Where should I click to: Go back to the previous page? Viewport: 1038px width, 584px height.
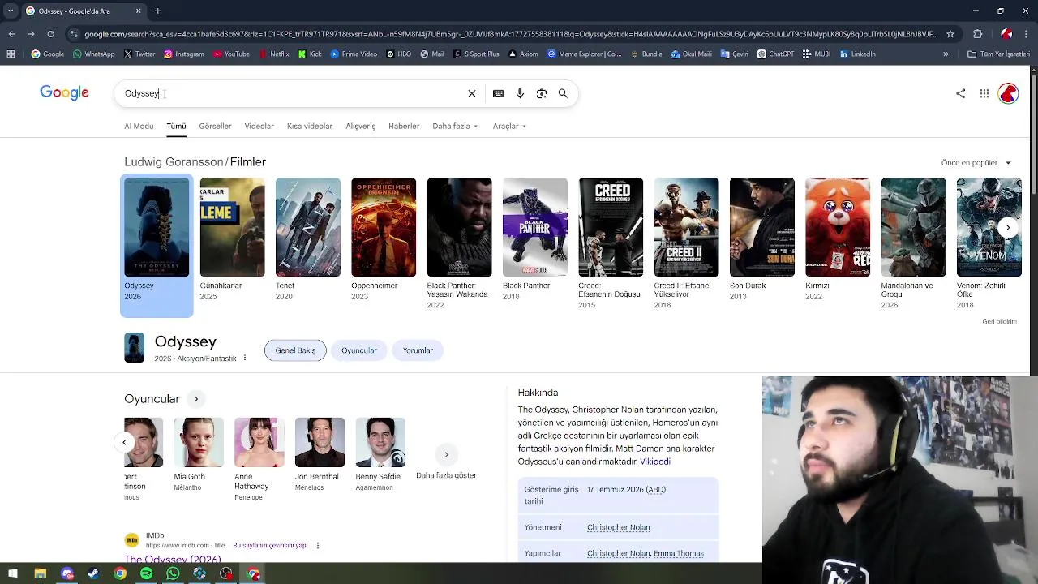pos(11,34)
